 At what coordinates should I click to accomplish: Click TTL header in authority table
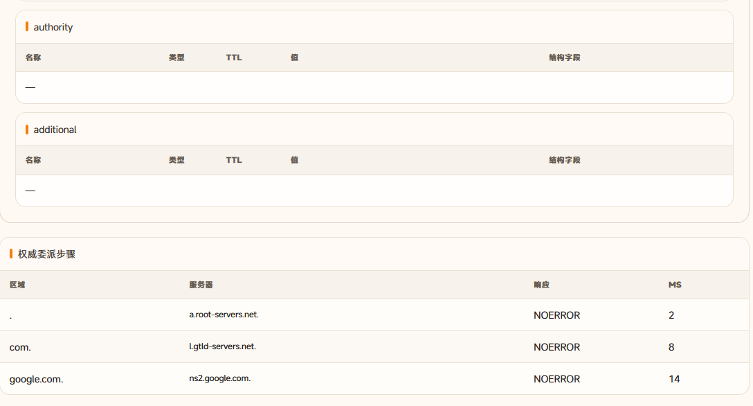coord(234,58)
